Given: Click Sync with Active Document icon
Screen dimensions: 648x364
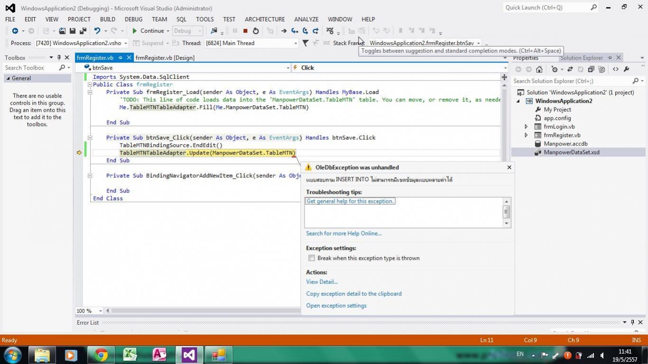Looking at the screenshot, I should pyautogui.click(x=570, y=69).
